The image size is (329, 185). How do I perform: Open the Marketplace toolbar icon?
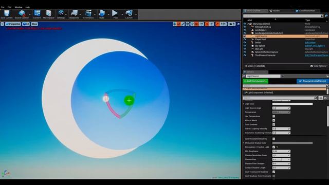[x=49, y=13]
